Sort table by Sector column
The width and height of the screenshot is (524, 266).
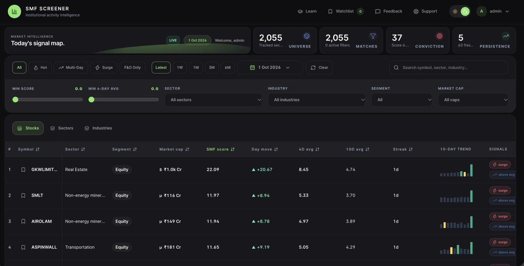75,149
